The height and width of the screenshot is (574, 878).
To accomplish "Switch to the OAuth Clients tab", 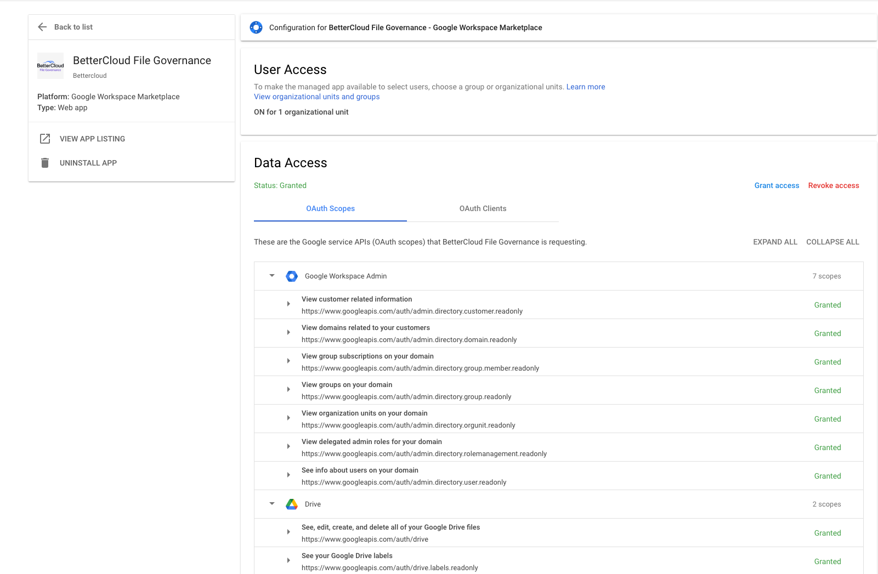I will pos(483,208).
